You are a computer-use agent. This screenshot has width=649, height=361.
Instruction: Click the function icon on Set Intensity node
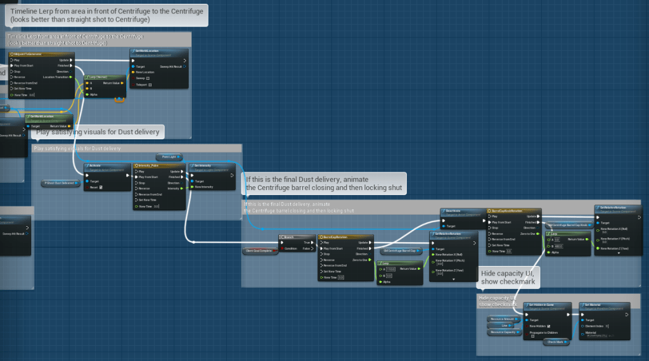[192, 166]
